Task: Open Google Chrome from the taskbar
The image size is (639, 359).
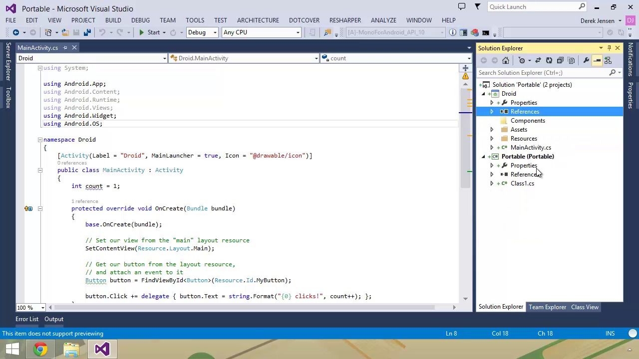Action: pos(40,349)
